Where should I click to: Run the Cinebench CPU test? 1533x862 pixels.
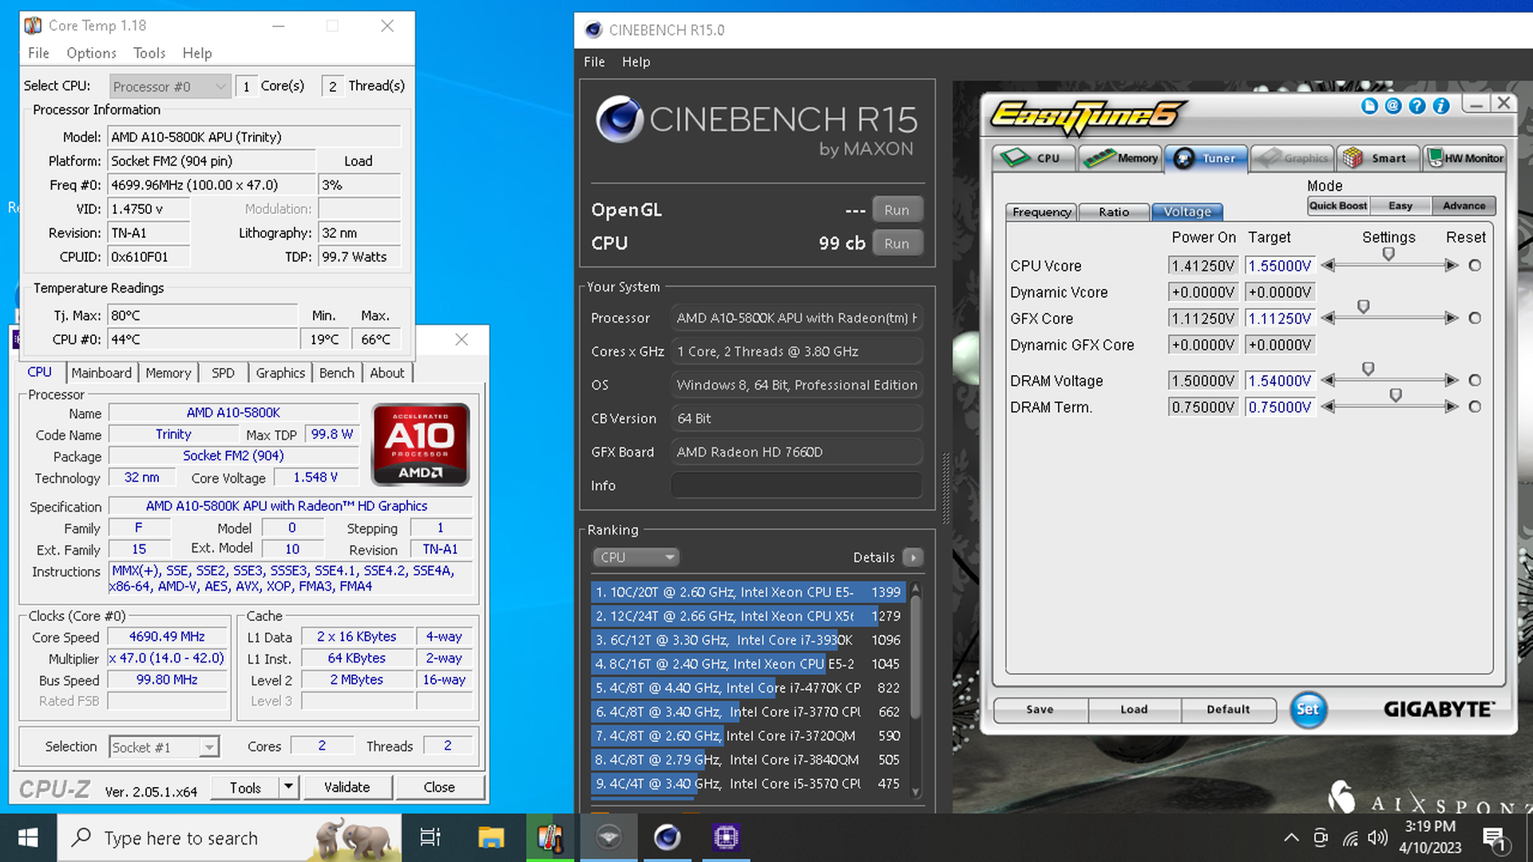[897, 243]
